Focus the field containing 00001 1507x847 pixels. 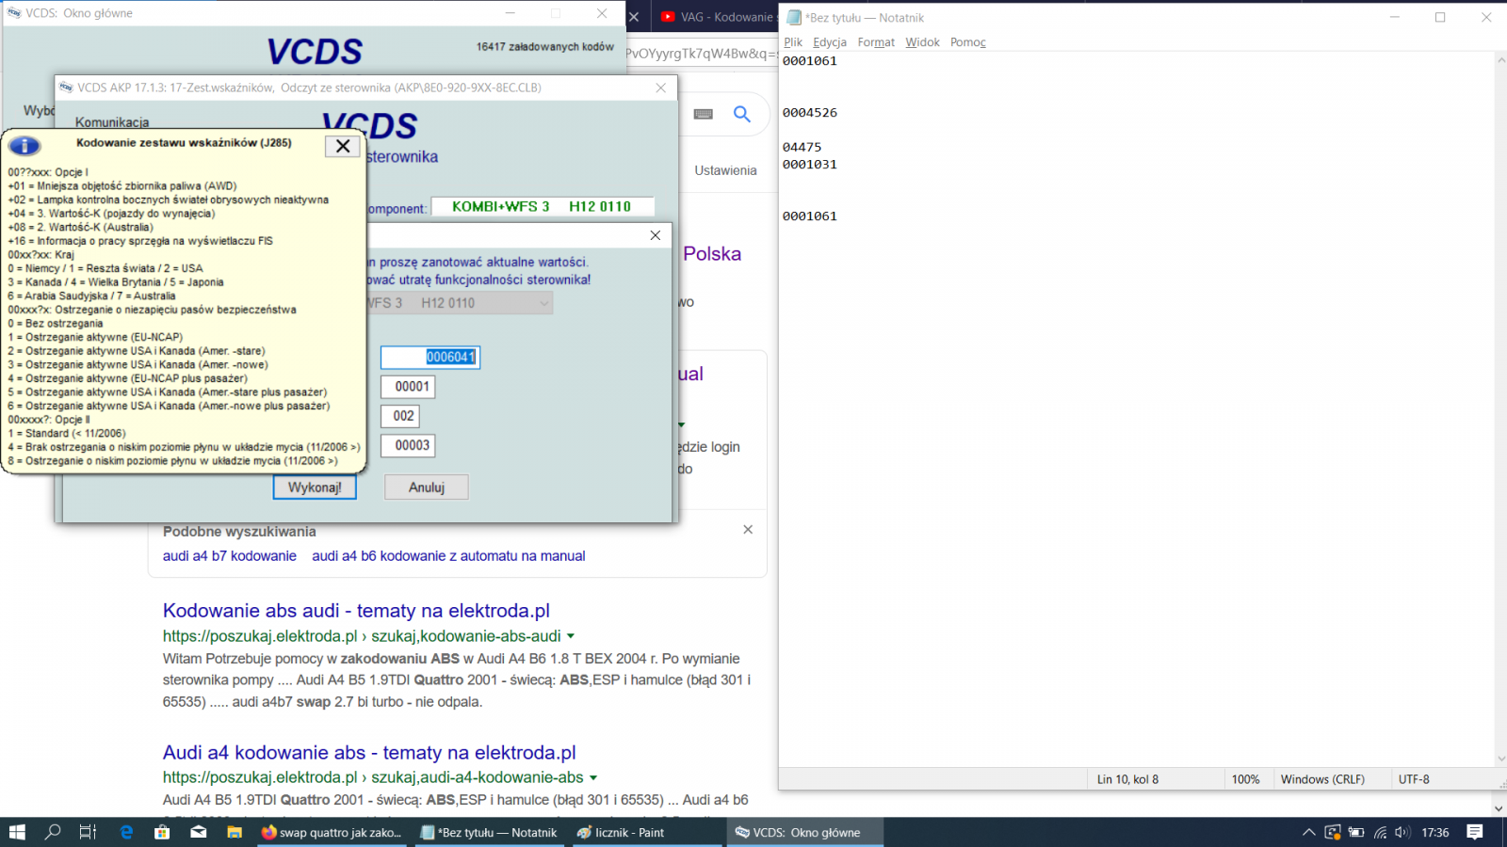[408, 387]
